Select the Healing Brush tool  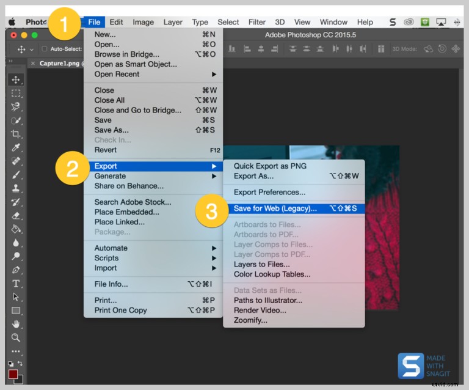[x=16, y=161]
